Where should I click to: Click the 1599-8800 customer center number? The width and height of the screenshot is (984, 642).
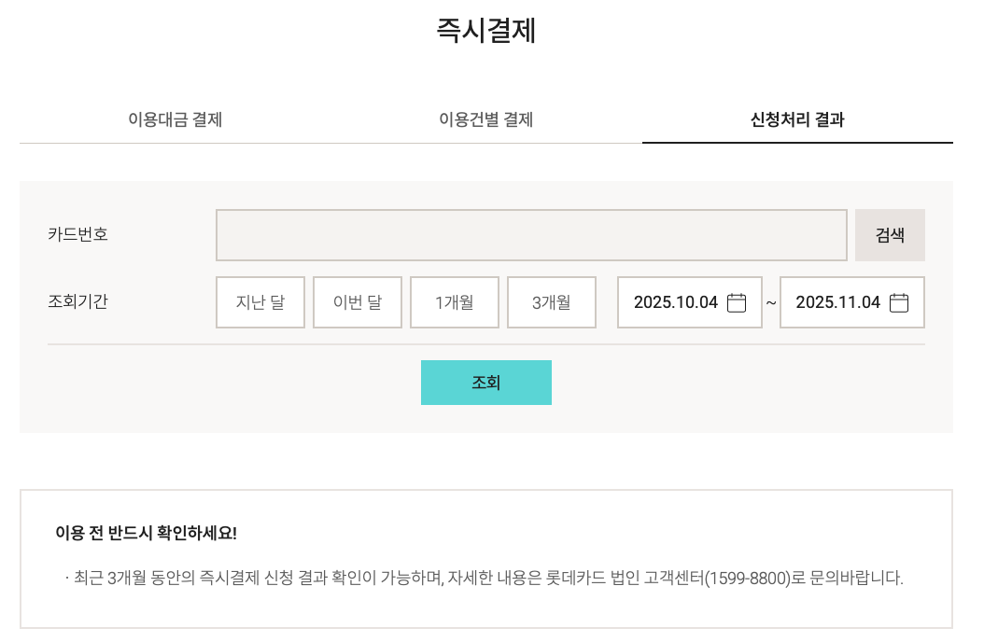tap(748, 578)
